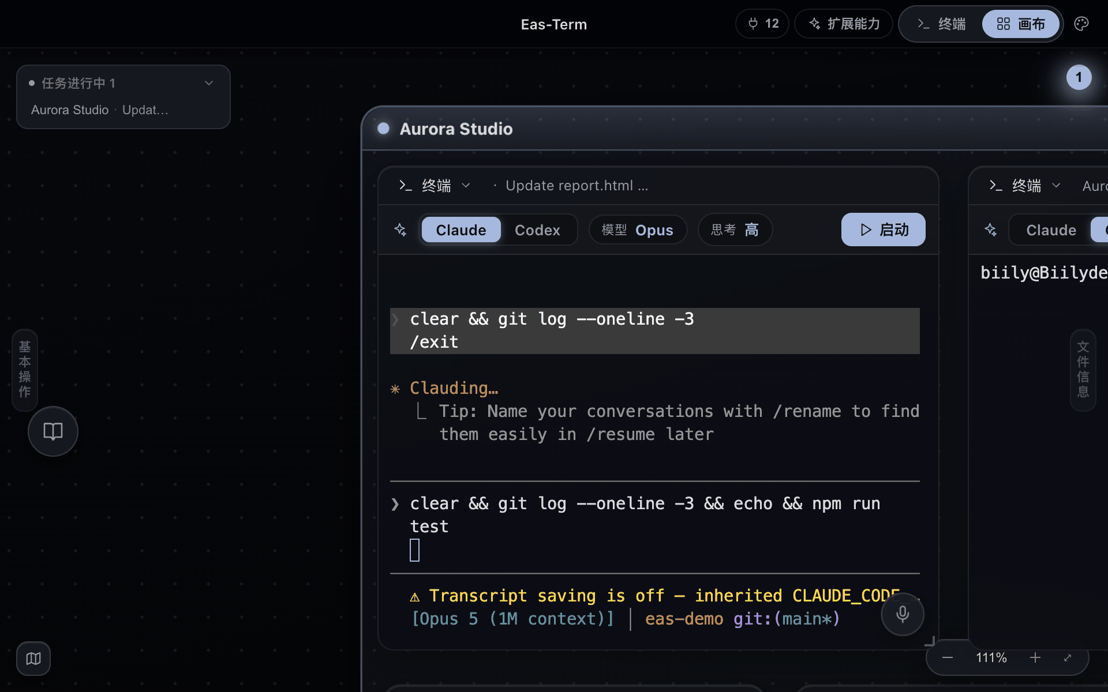This screenshot has width=1108, height=692.
Task: Select Claude agent in first terminal
Action: tap(461, 230)
